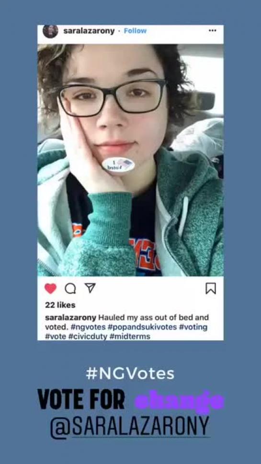This screenshot has width=261, height=464.
Task: Open comments via speech bubble icon
Action: pyautogui.click(x=70, y=289)
